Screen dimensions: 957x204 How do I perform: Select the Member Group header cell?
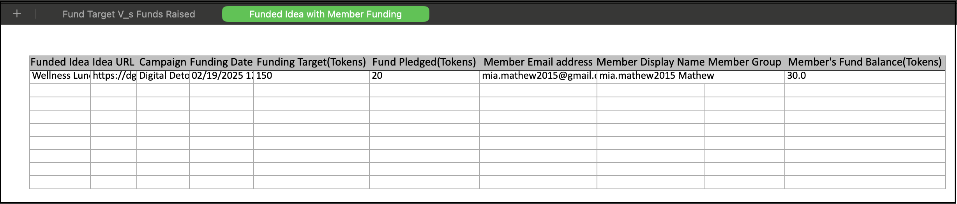pos(745,62)
